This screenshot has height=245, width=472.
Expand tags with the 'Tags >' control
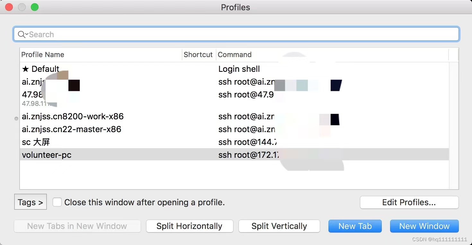pos(30,202)
